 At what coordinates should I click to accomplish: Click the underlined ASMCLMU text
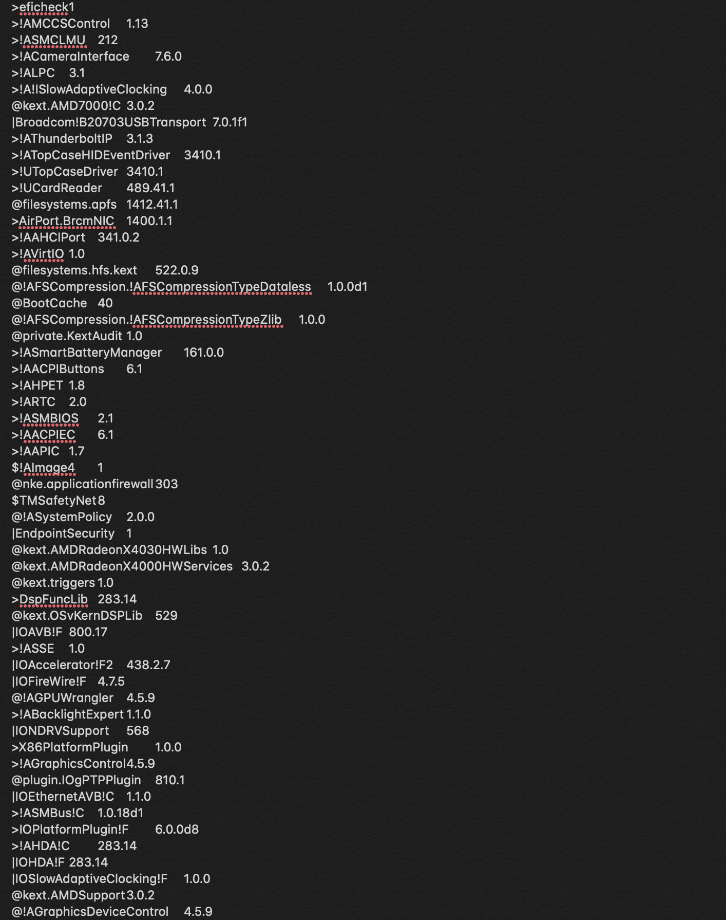click(x=54, y=40)
